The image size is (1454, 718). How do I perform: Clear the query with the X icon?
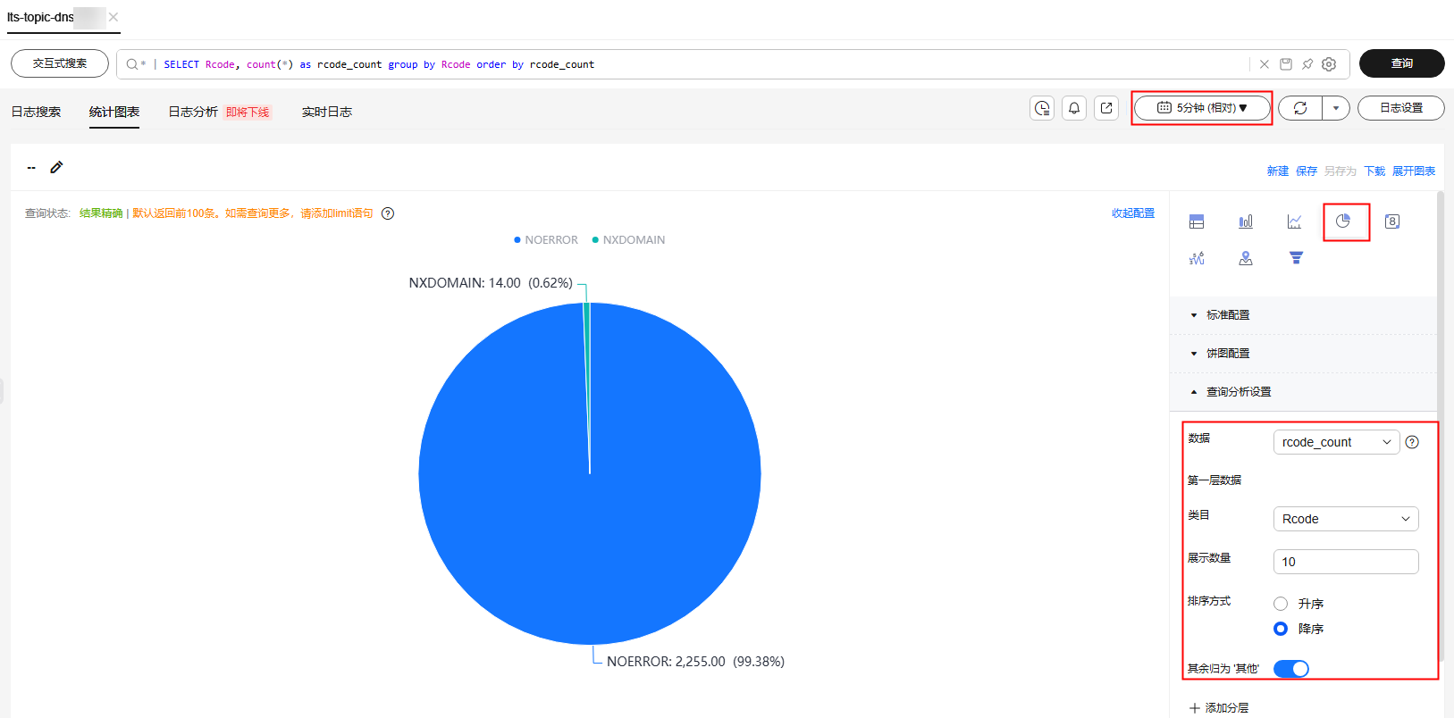1264,64
